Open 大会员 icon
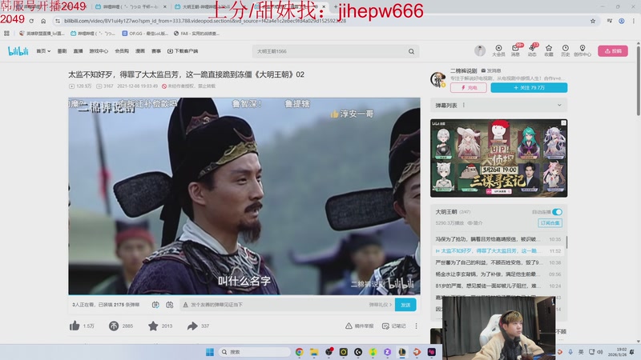This screenshot has height=360, width=641. [x=498, y=50]
